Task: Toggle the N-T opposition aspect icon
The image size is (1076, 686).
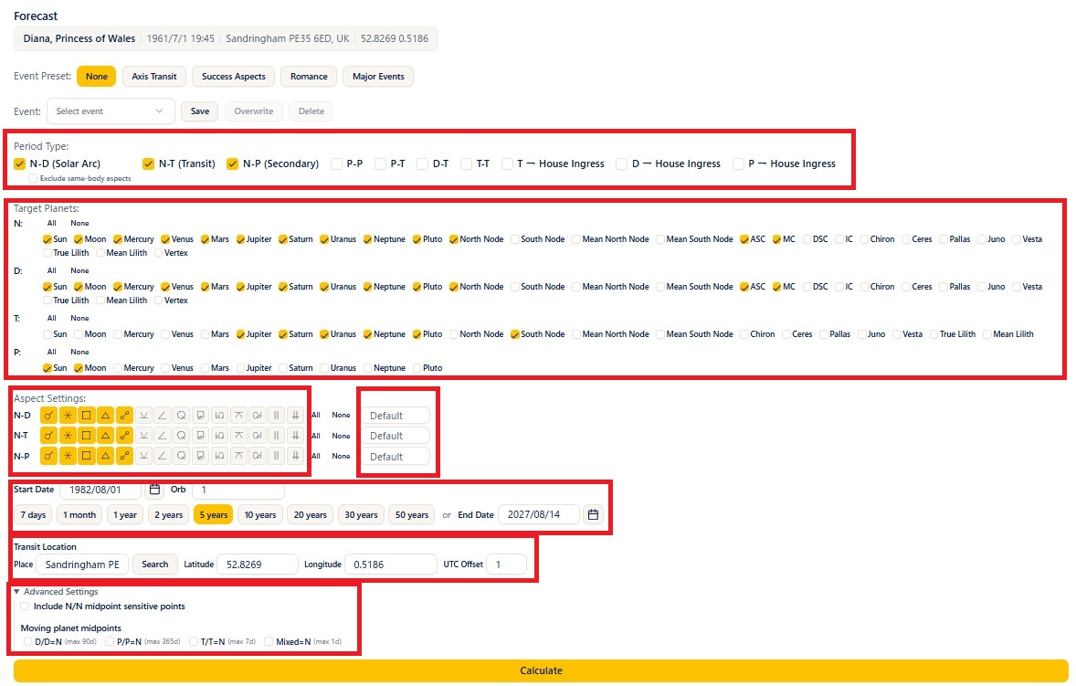Action: point(124,436)
